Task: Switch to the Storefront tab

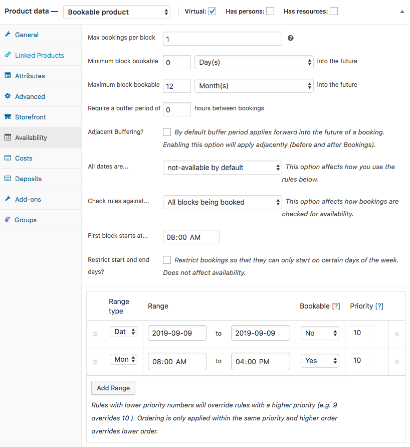Action: (41, 117)
